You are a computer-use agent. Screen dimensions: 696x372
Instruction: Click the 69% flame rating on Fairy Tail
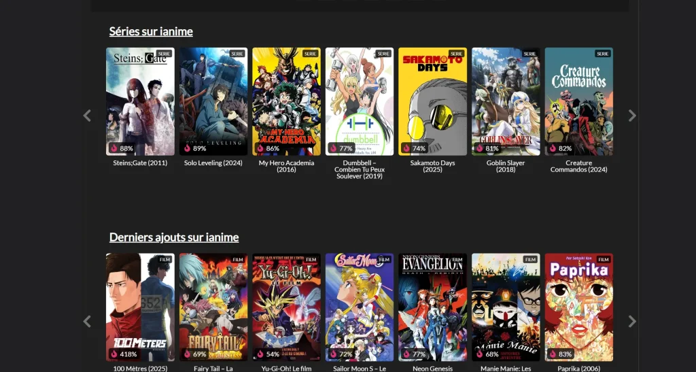coord(195,354)
